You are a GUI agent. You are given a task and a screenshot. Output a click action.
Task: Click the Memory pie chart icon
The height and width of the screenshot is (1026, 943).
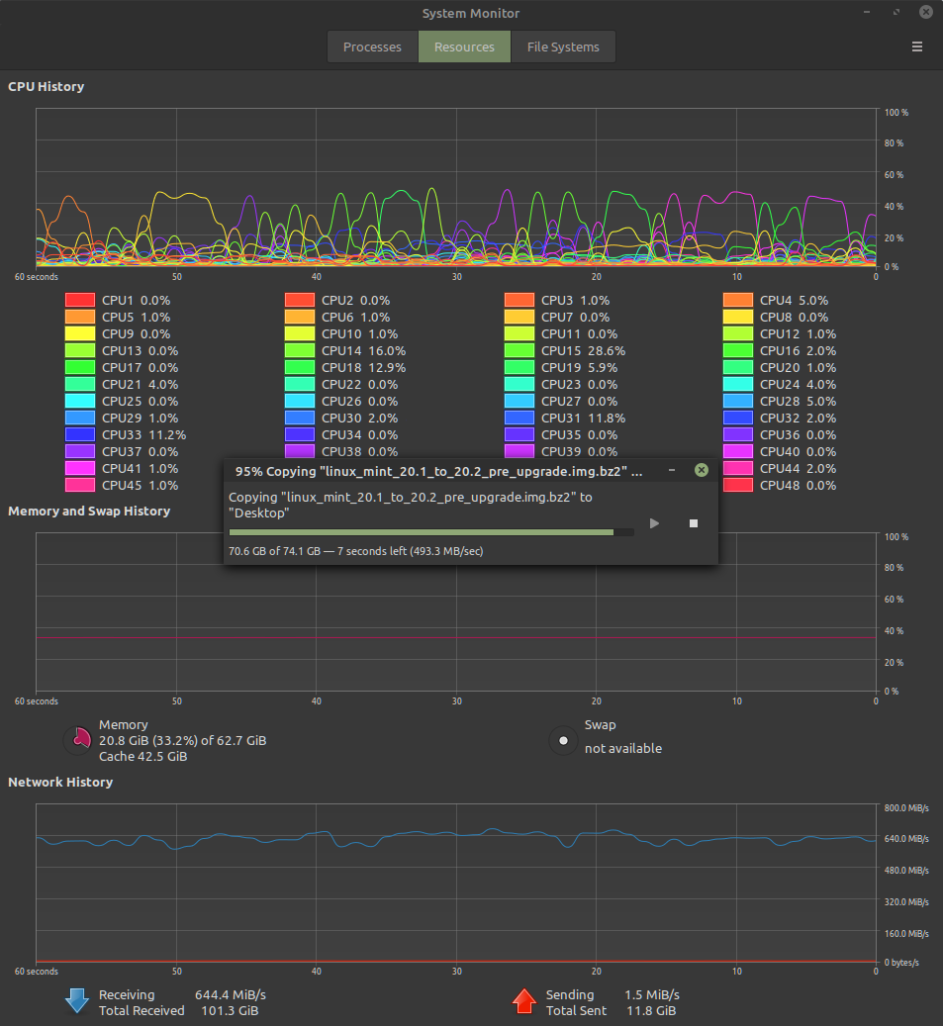77,740
